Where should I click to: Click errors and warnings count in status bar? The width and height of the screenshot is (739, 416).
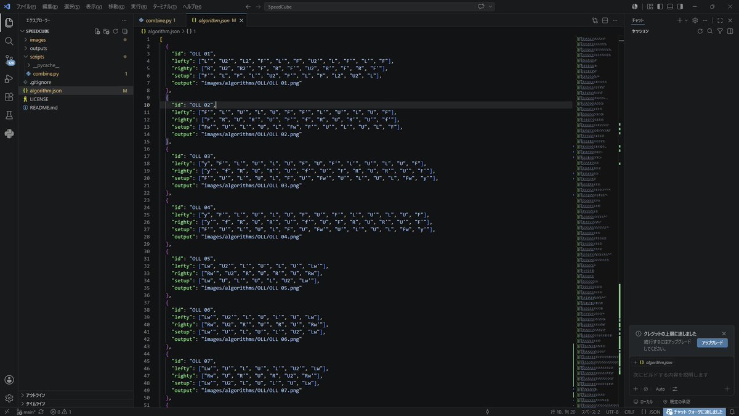(61, 412)
